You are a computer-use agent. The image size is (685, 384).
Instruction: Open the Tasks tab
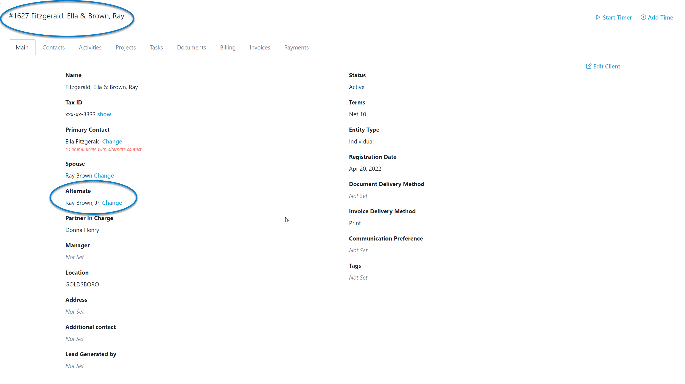coord(156,47)
